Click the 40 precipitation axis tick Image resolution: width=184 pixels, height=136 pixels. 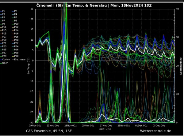pos(178,9)
